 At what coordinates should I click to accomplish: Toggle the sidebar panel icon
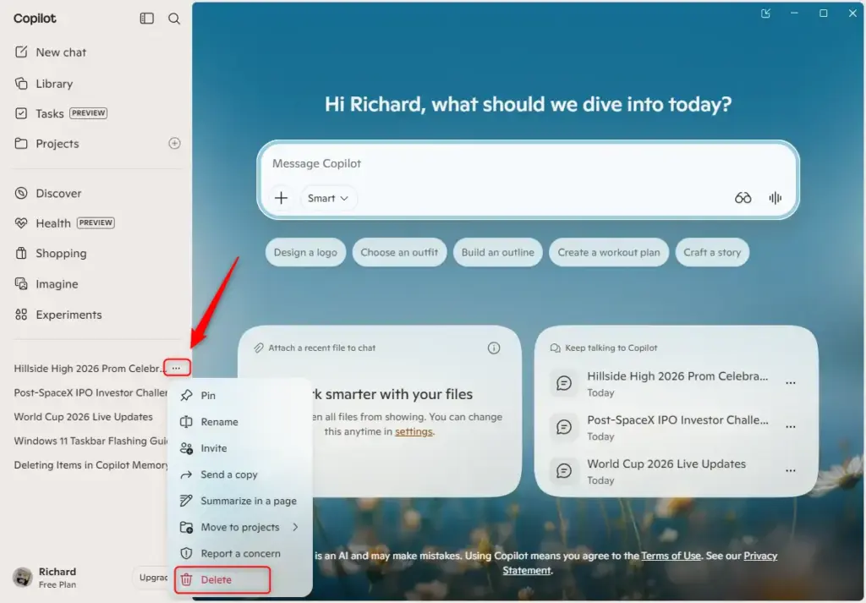(x=147, y=19)
